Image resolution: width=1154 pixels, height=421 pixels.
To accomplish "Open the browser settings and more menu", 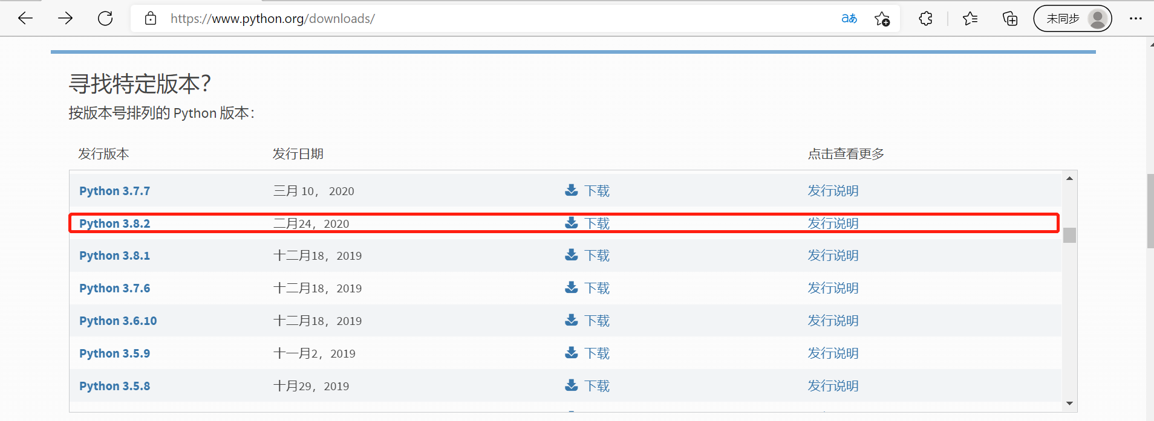I will coord(1136,19).
